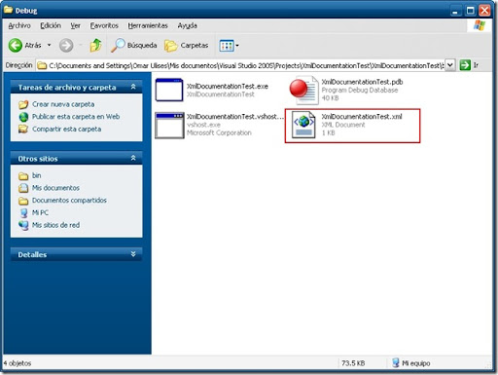This screenshot has height=375, width=498.
Task: Maximize the Debug window
Action: pos(470,11)
